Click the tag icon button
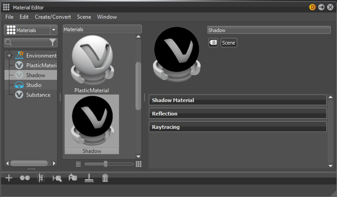 [x=213, y=42]
